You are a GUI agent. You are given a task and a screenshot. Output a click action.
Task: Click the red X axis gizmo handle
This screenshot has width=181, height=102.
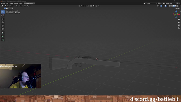179,14
